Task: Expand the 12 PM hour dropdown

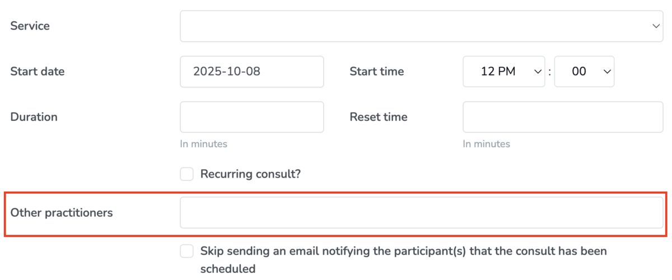Action: 503,72
